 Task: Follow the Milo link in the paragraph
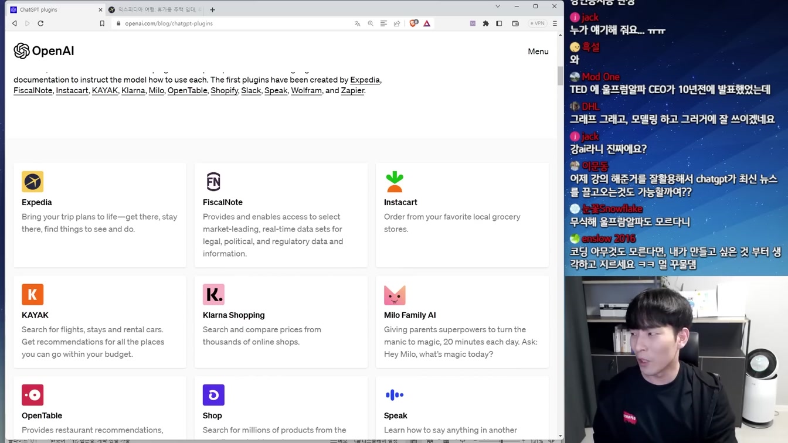157,90
